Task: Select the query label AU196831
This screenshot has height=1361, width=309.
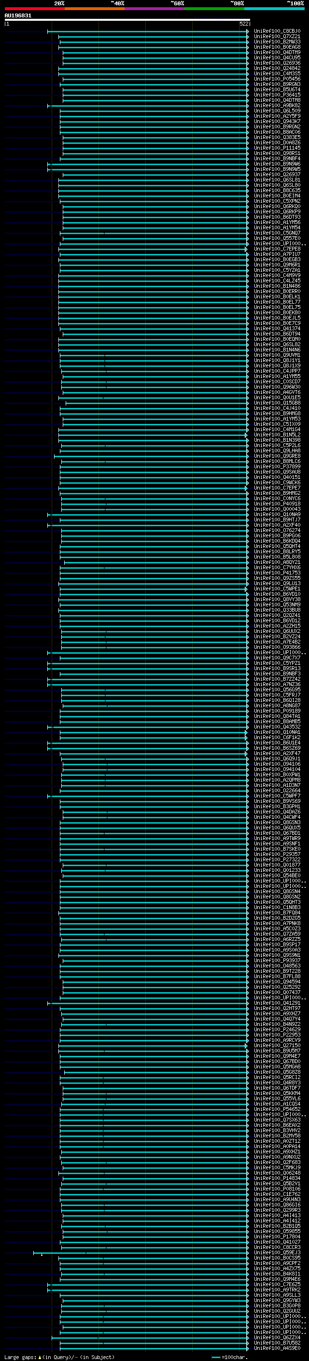Action: coord(18,16)
